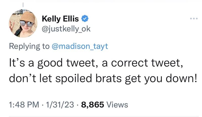Click the divider line below the timestamp
Screen dimensions: 202x117
[101, 116]
